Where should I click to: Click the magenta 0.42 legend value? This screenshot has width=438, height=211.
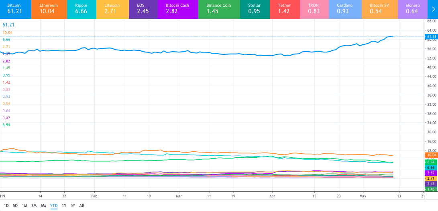coord(6,118)
